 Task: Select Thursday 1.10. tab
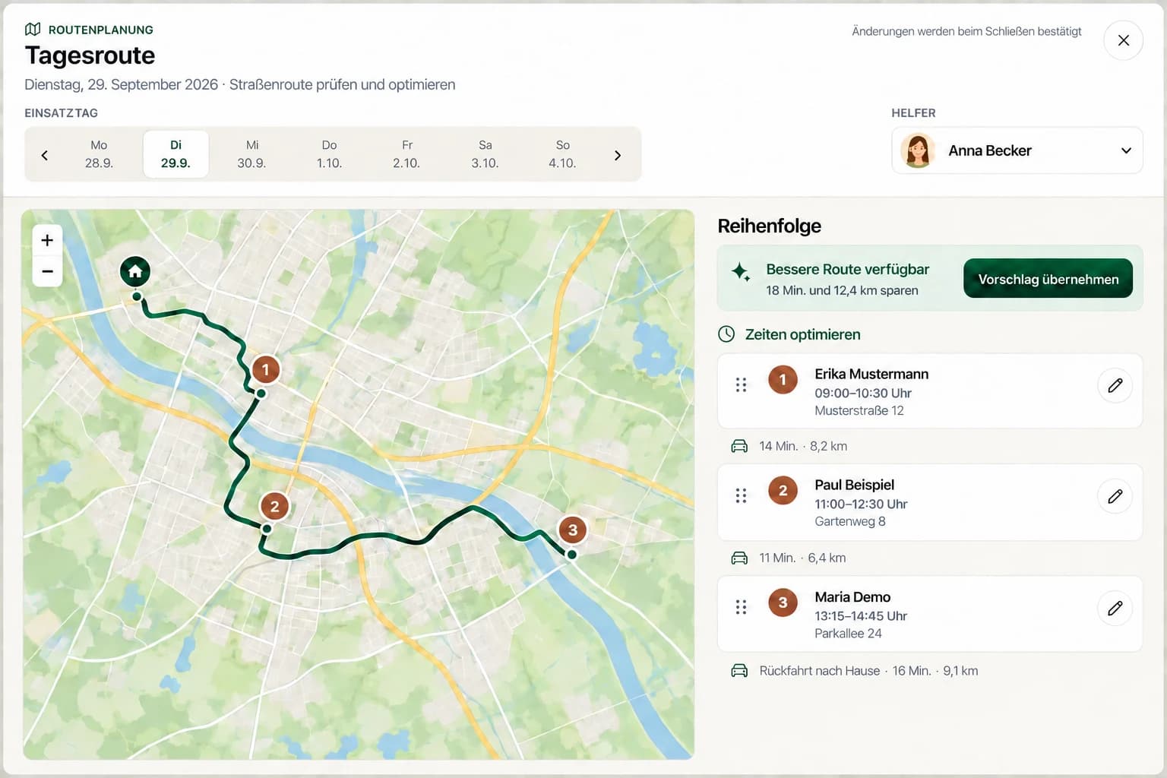point(329,154)
